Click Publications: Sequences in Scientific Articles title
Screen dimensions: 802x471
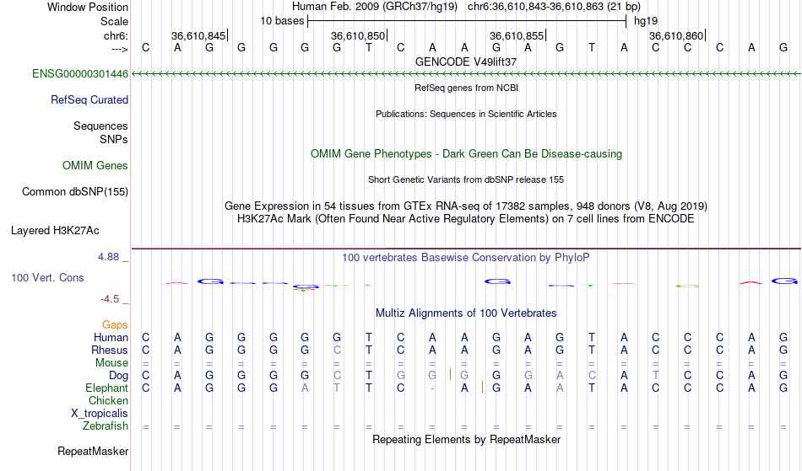point(466,114)
